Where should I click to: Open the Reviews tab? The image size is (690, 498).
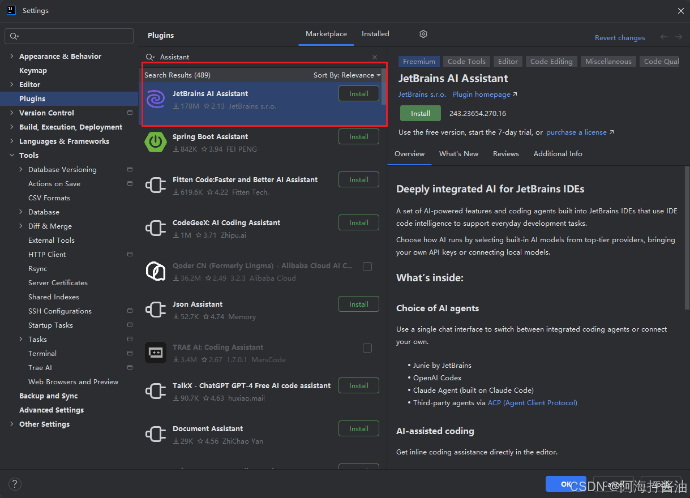tap(506, 154)
